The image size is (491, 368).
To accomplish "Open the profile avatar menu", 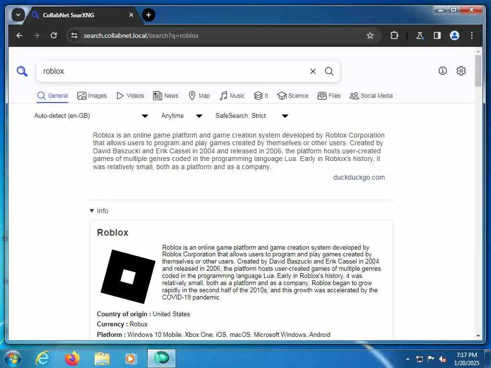I will pyautogui.click(x=455, y=35).
